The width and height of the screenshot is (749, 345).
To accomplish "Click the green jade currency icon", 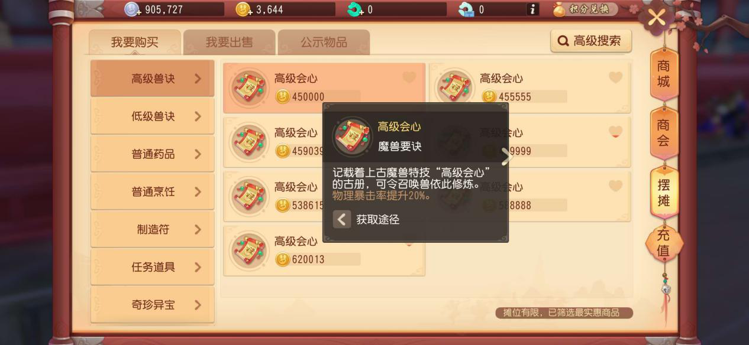I will [355, 9].
